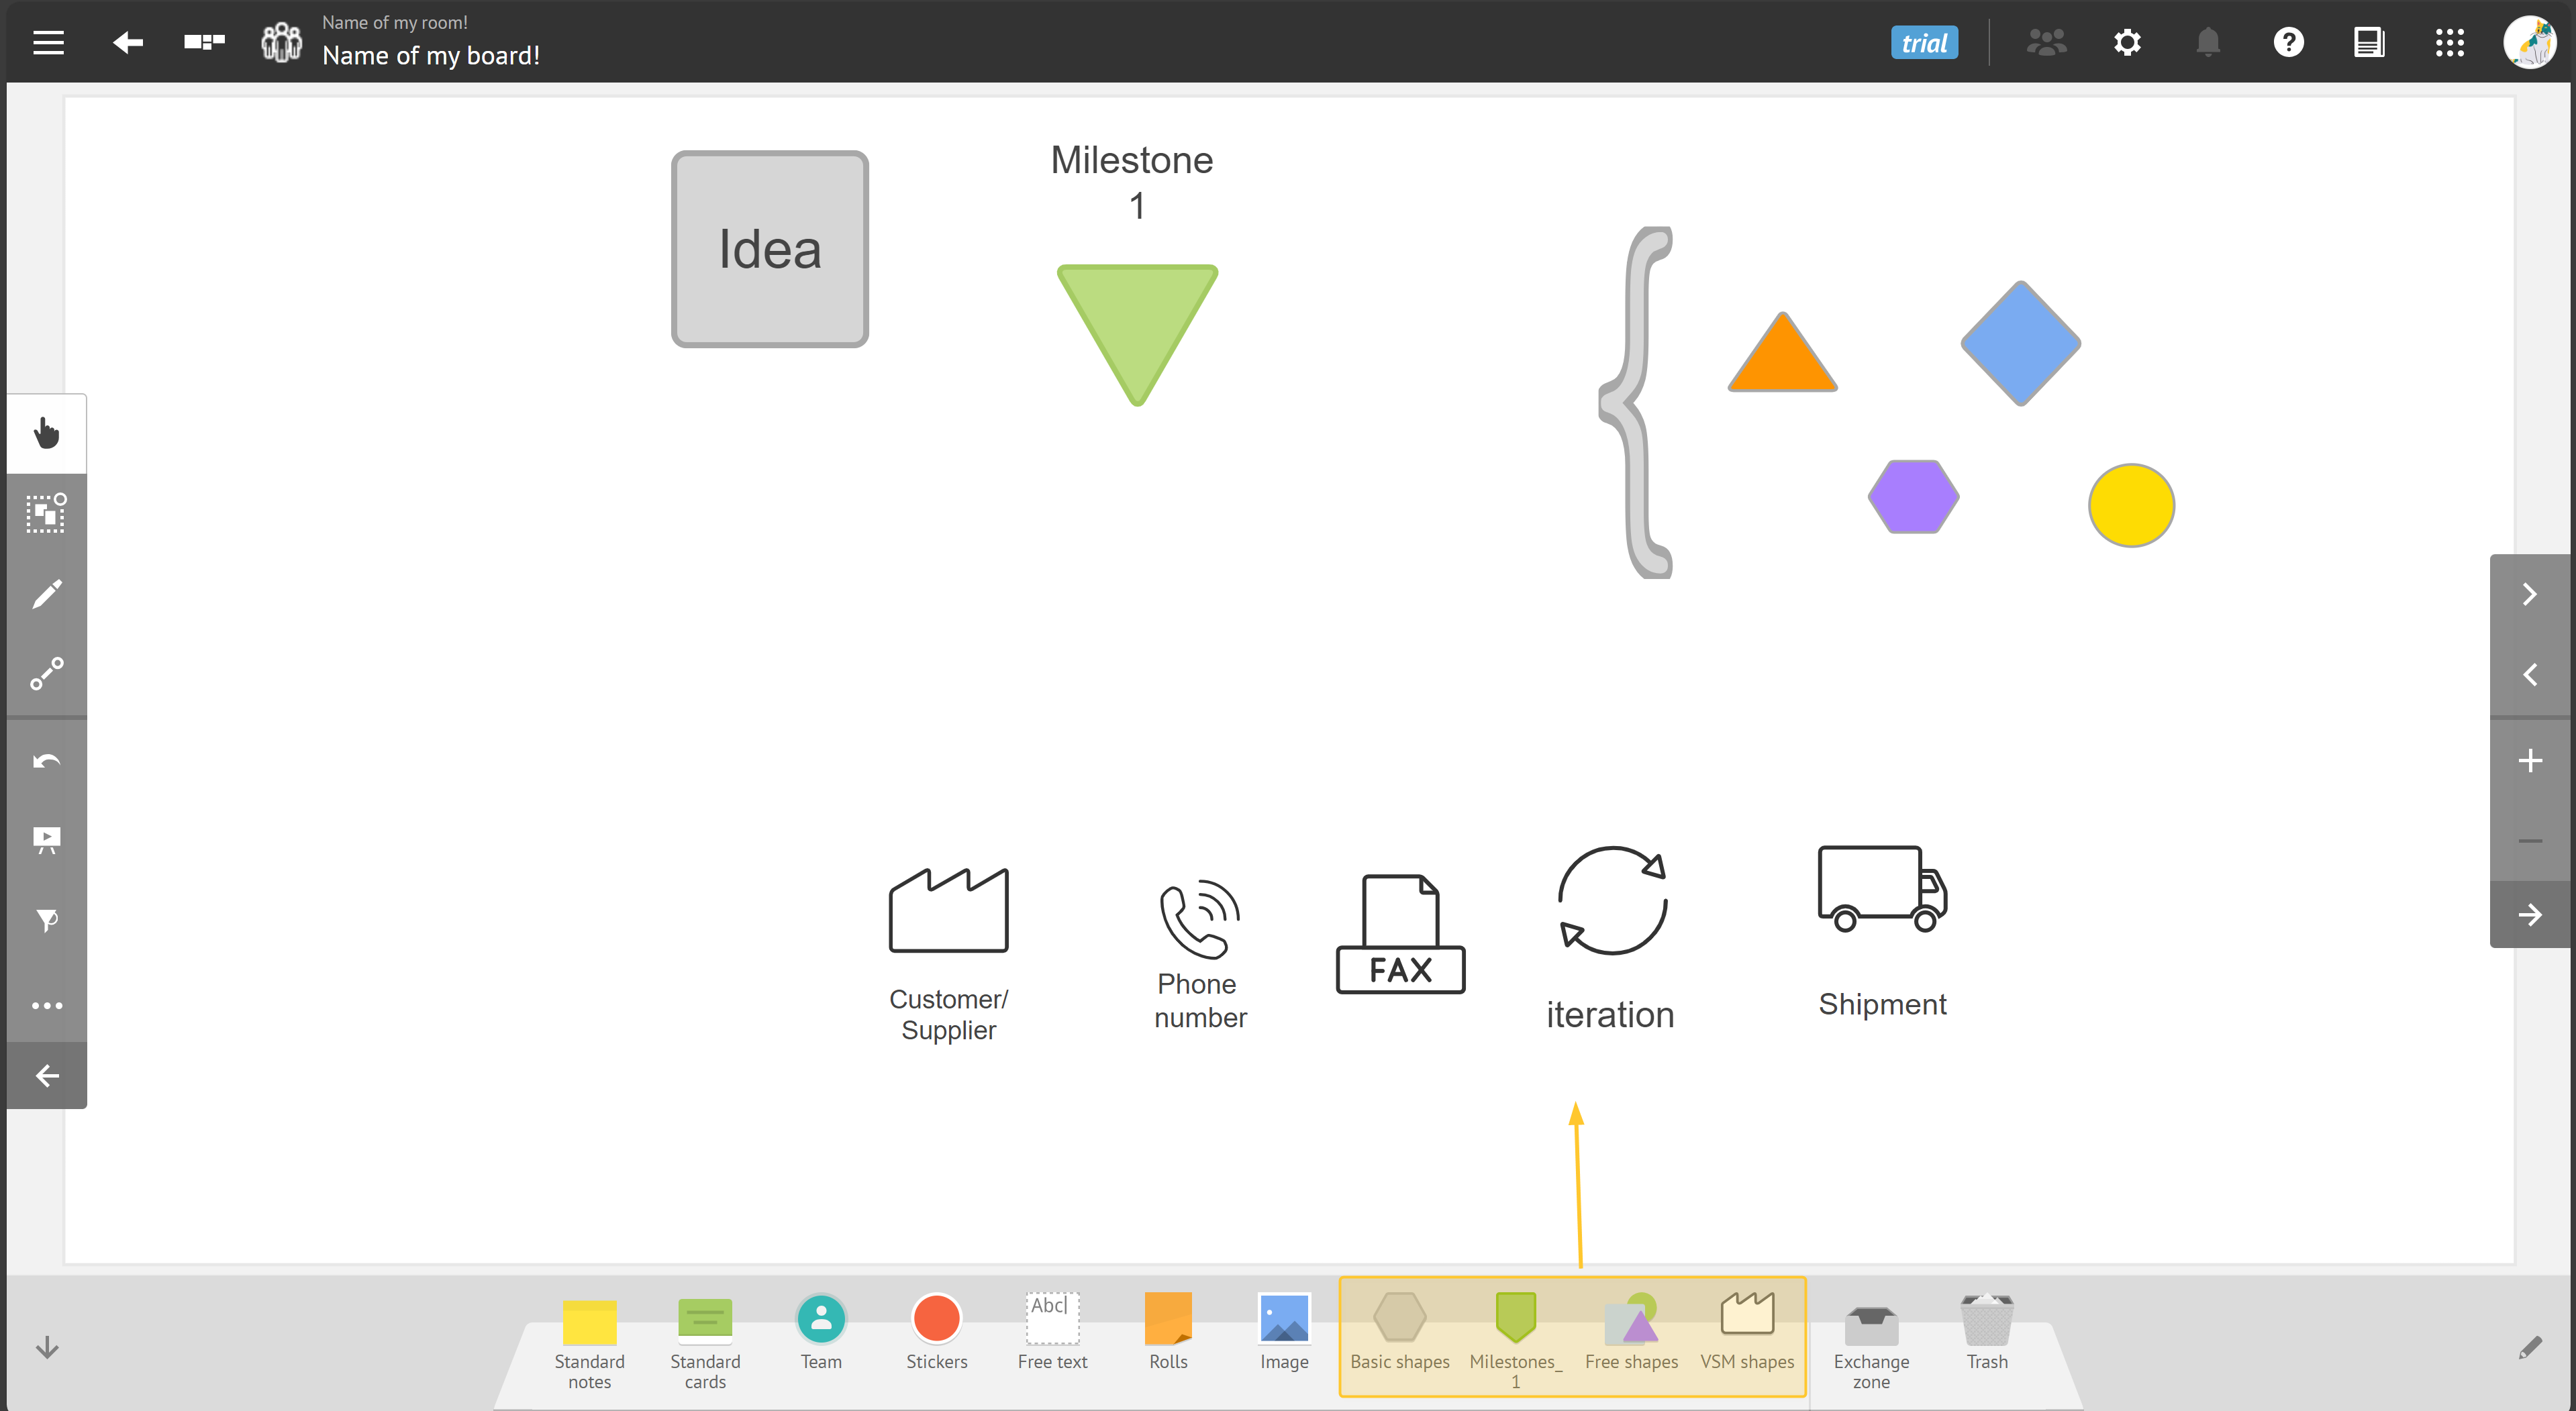This screenshot has width=2576, height=1411.
Task: Pick Free text from the dock
Action: [x=1052, y=1332]
